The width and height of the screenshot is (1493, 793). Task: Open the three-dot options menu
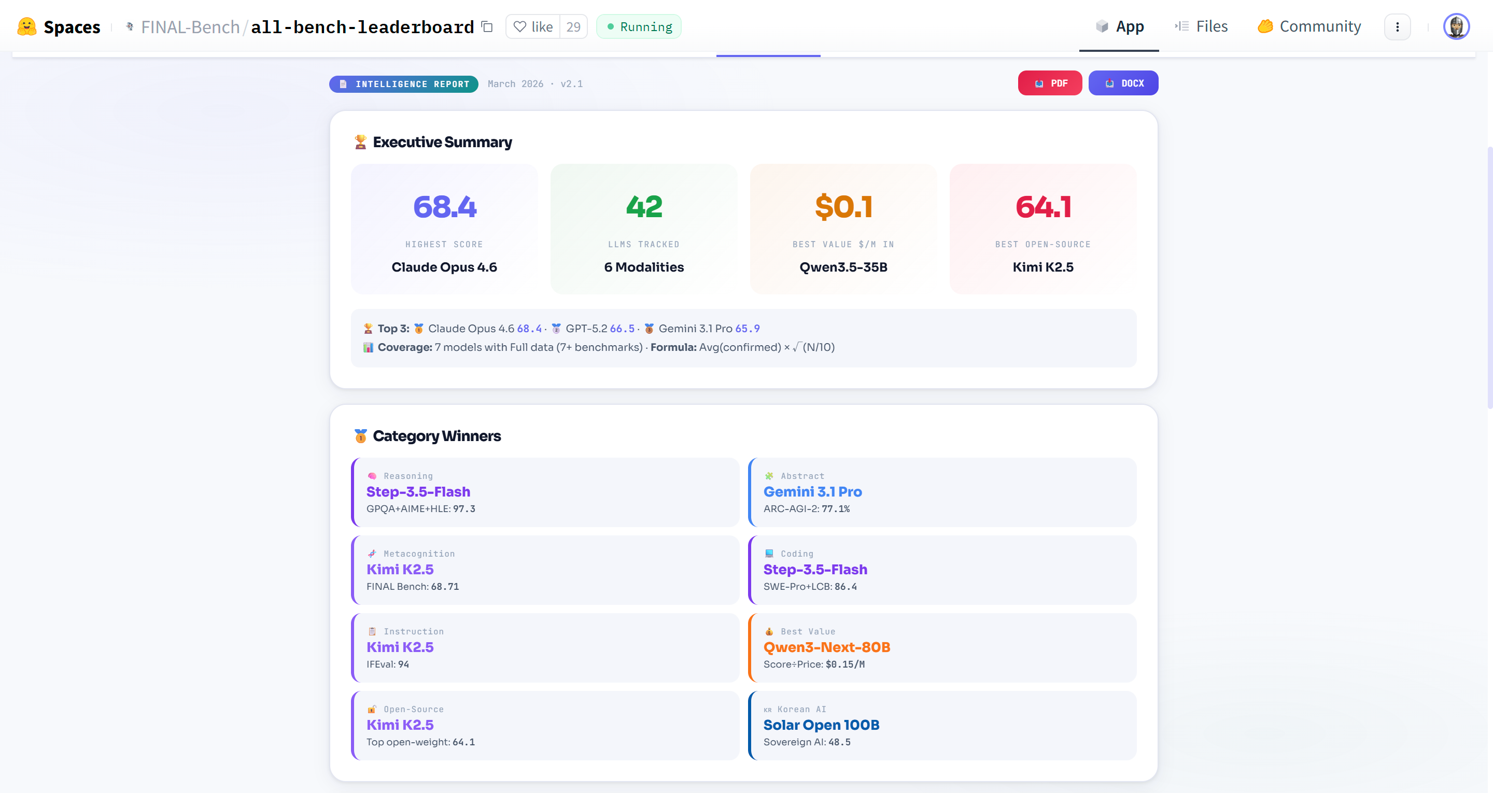click(x=1397, y=26)
